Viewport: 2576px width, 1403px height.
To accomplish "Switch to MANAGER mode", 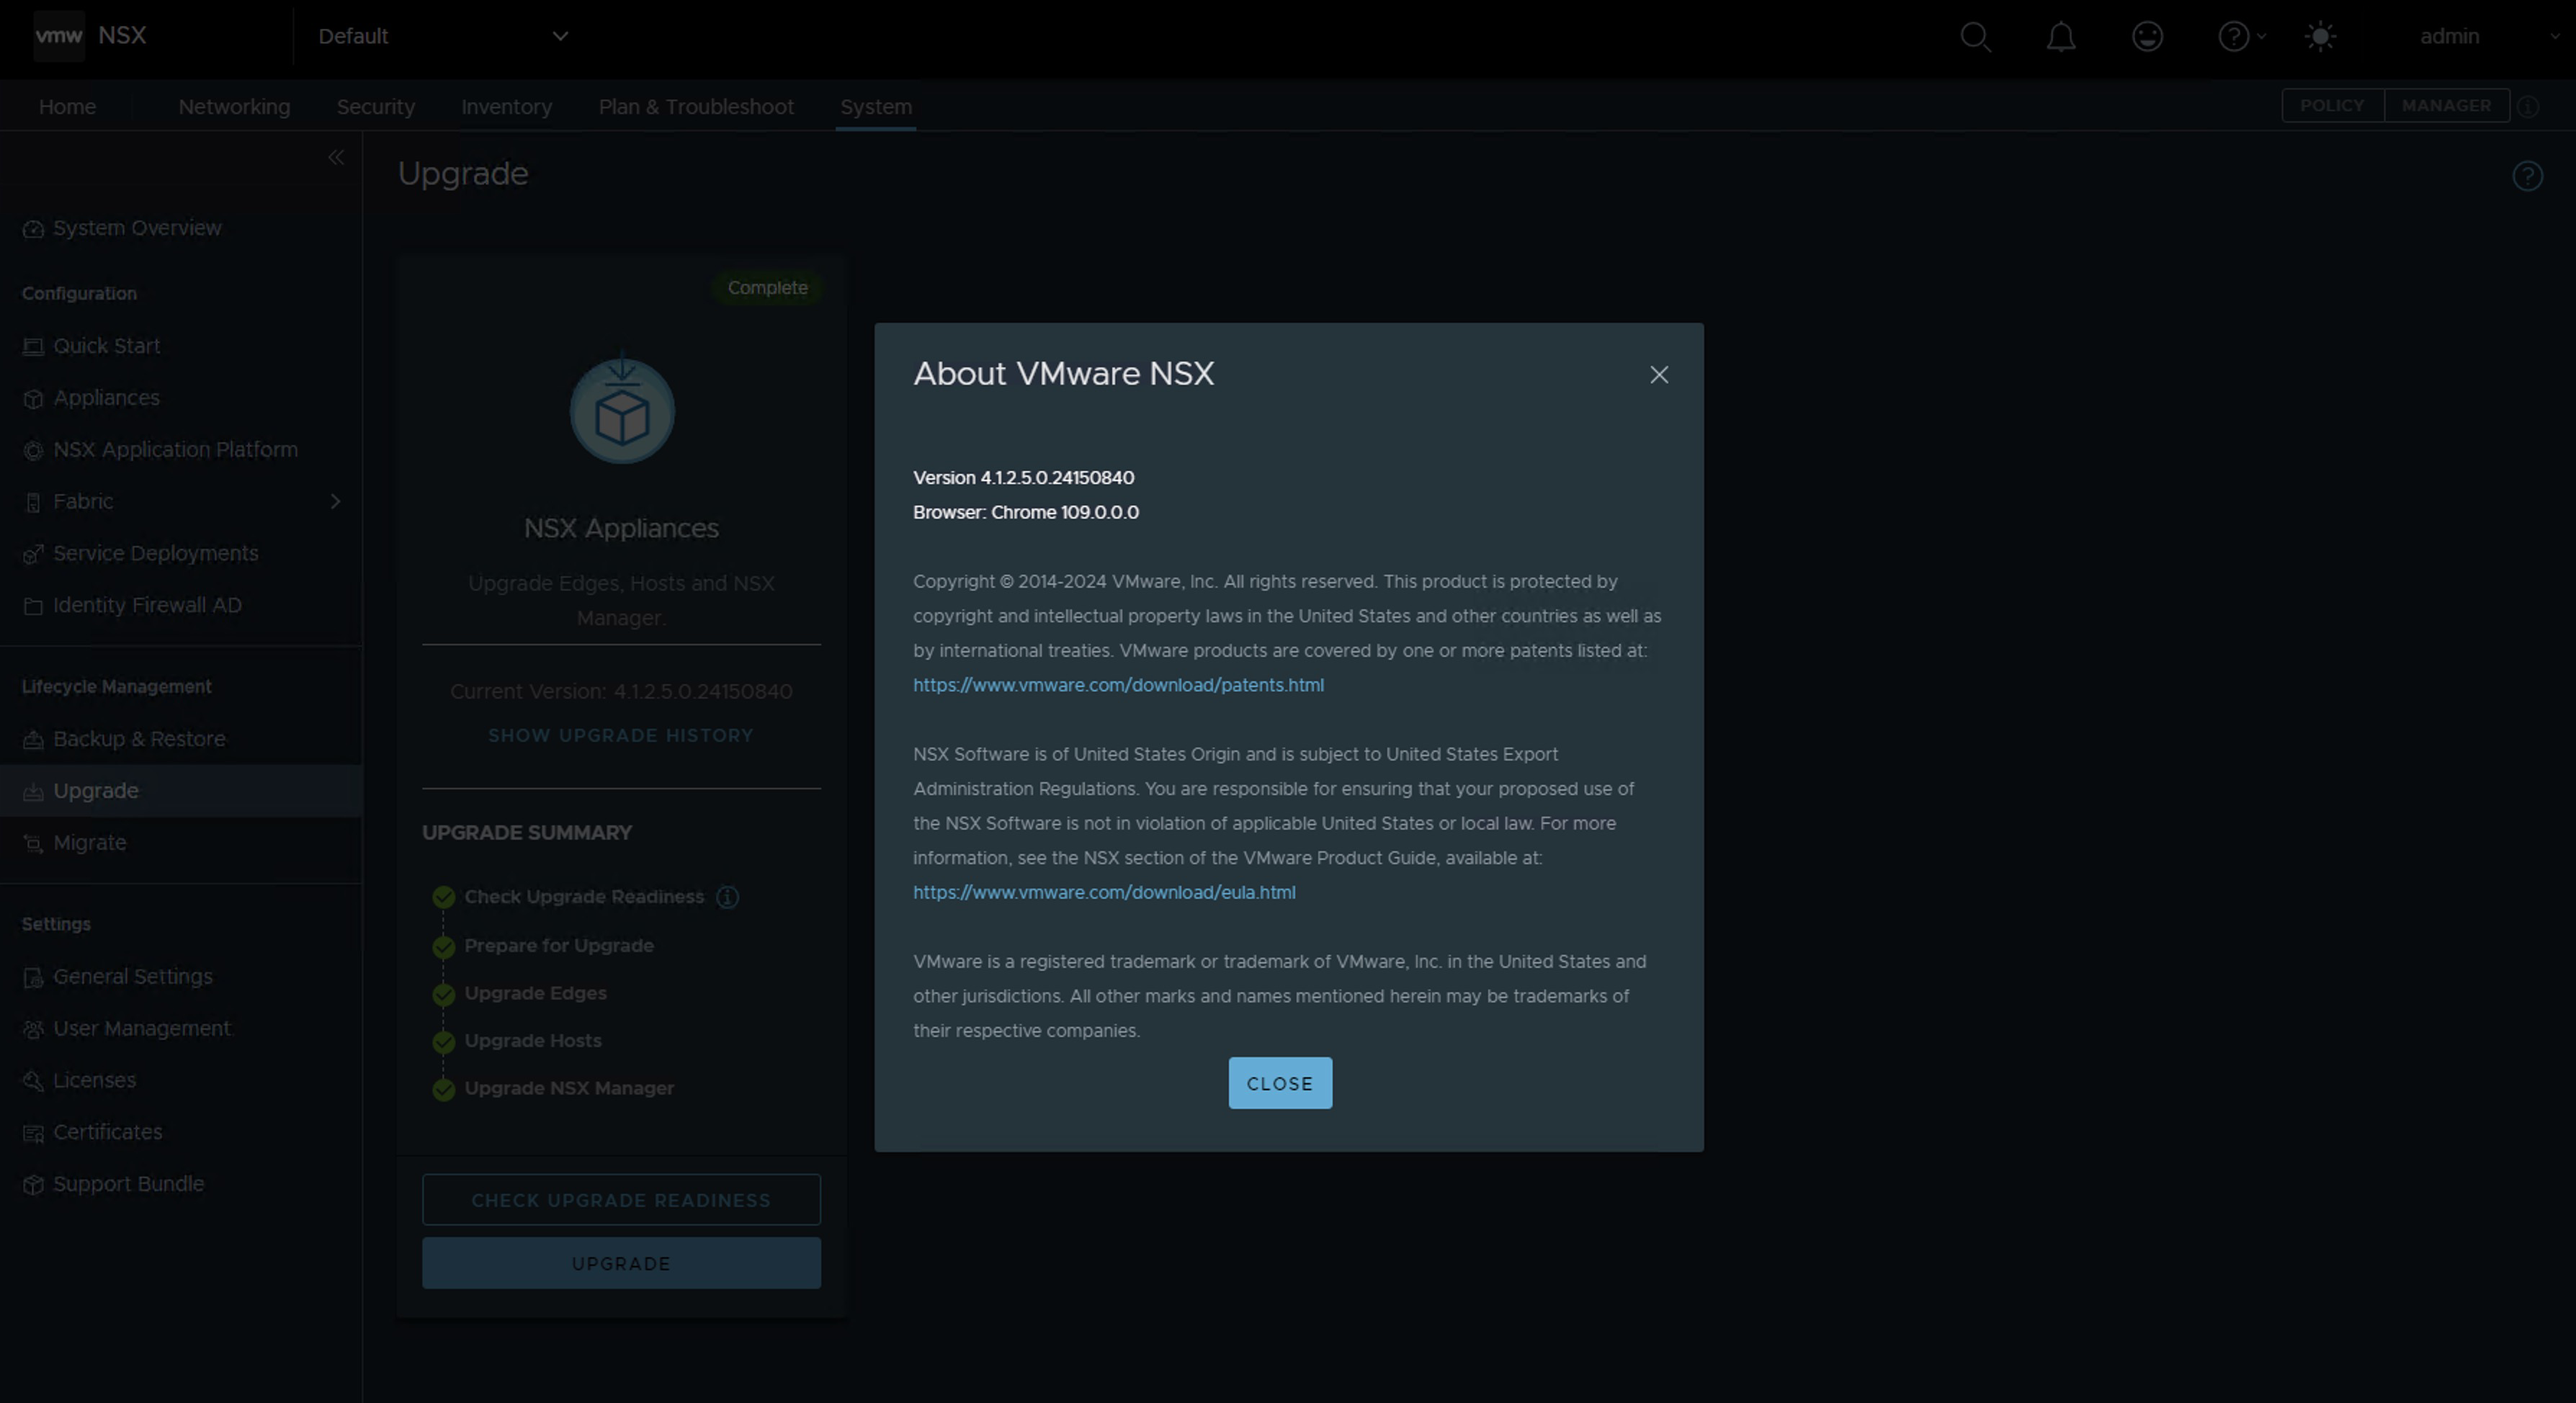I will point(2446,106).
